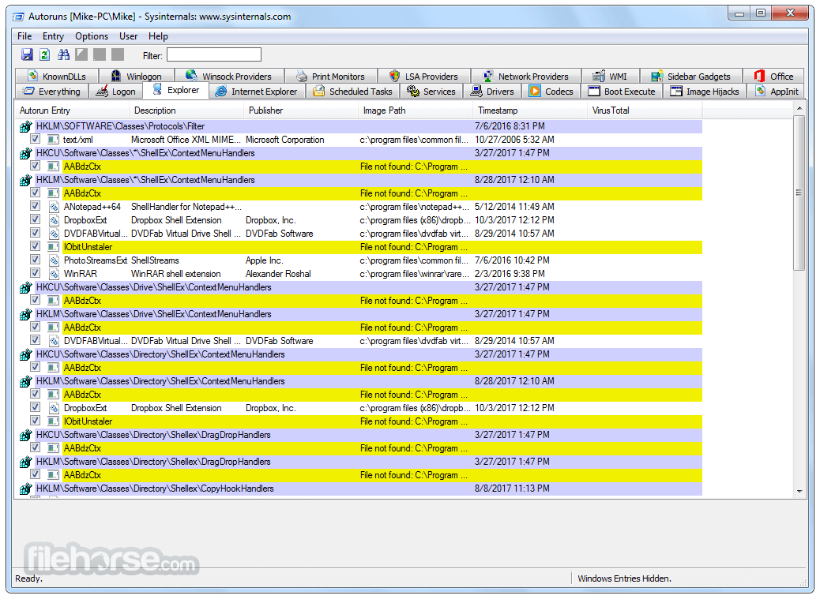Sort by Autorun Entry column header
This screenshot has height=599, width=820.
click(72, 110)
